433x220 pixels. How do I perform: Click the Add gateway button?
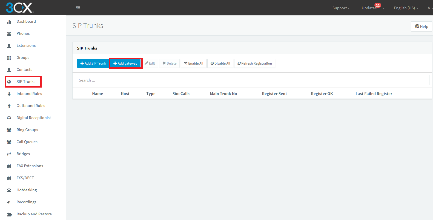125,63
